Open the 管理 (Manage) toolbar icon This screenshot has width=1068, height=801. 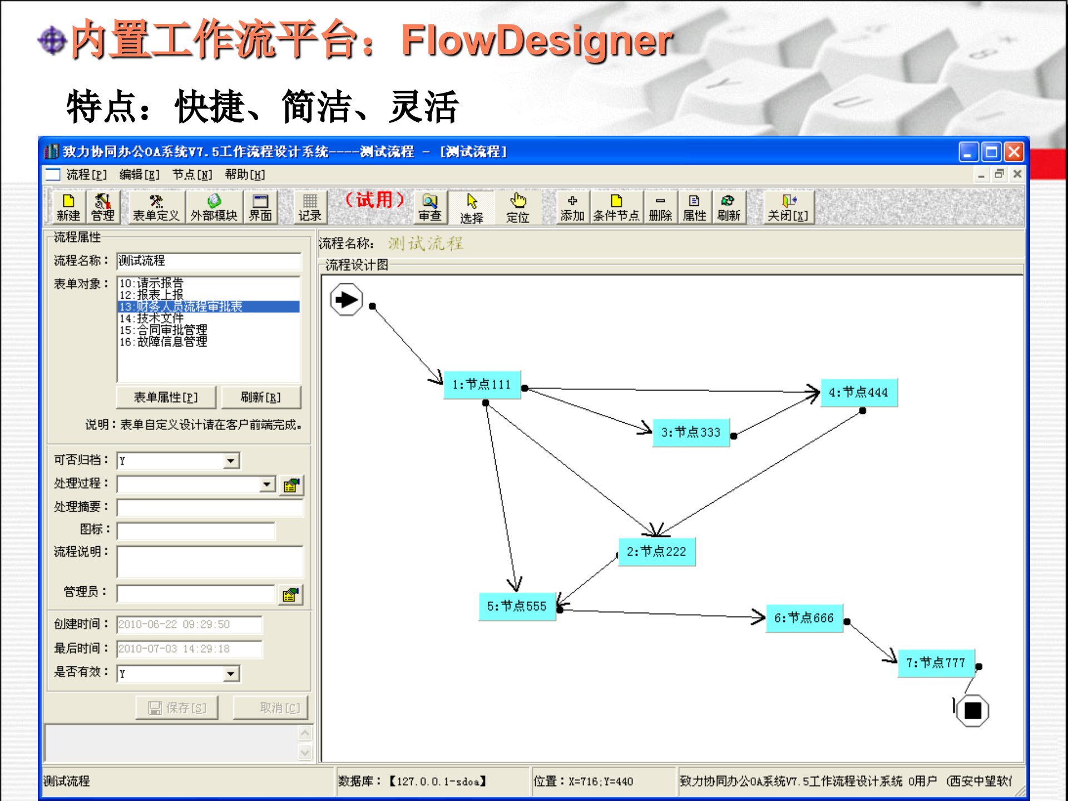(103, 207)
